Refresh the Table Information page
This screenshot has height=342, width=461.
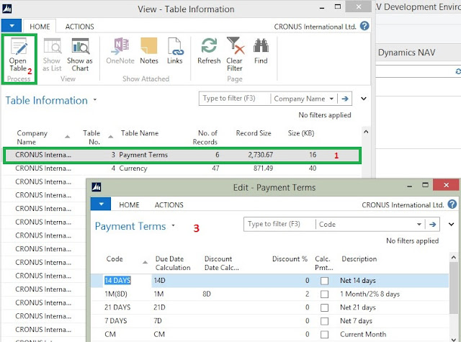209,46
